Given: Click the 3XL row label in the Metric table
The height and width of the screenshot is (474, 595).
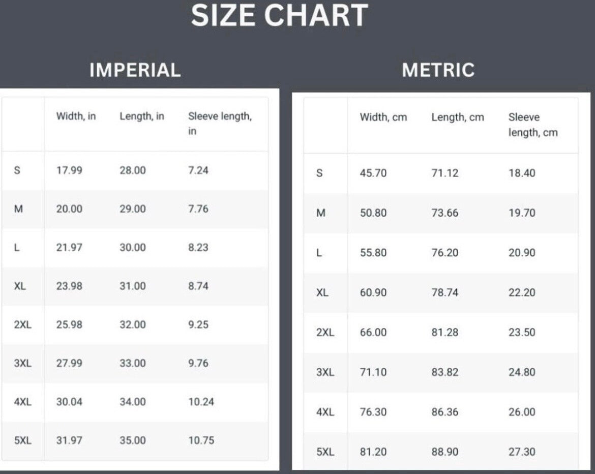Looking at the screenshot, I should tap(325, 372).
